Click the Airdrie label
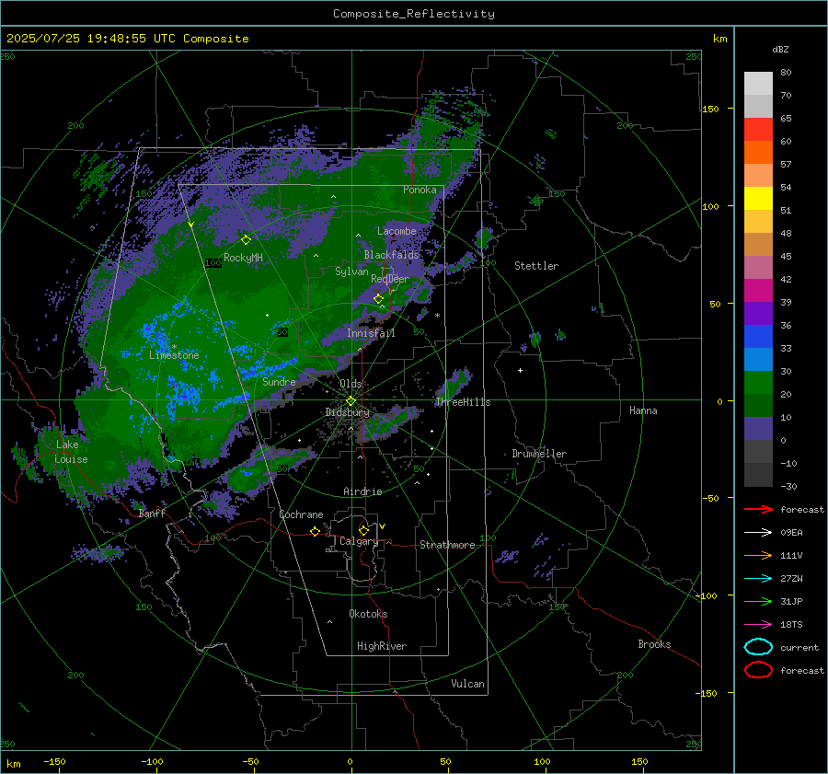 [x=362, y=491]
